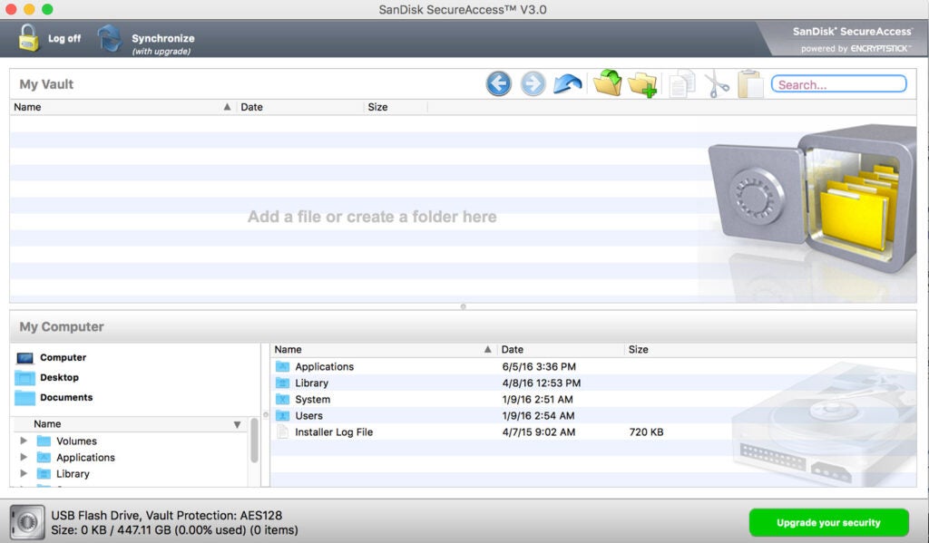
Task: Click the Size column header in My Vault
Action: click(396, 107)
